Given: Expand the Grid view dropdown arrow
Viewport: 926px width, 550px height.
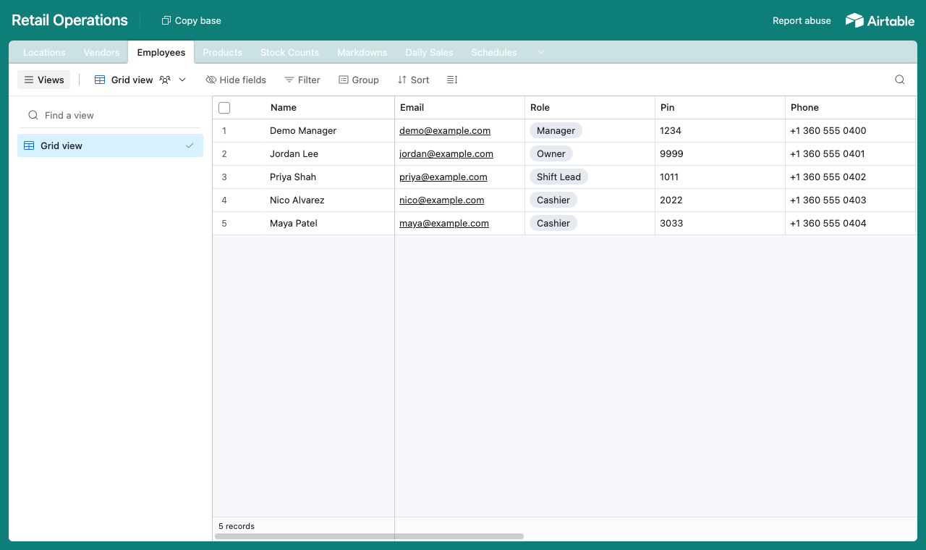Looking at the screenshot, I should click(x=182, y=80).
